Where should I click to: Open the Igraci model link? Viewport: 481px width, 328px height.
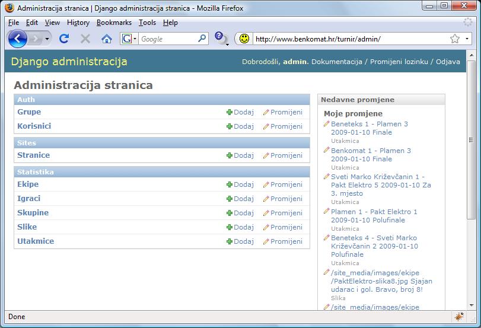tap(29, 199)
